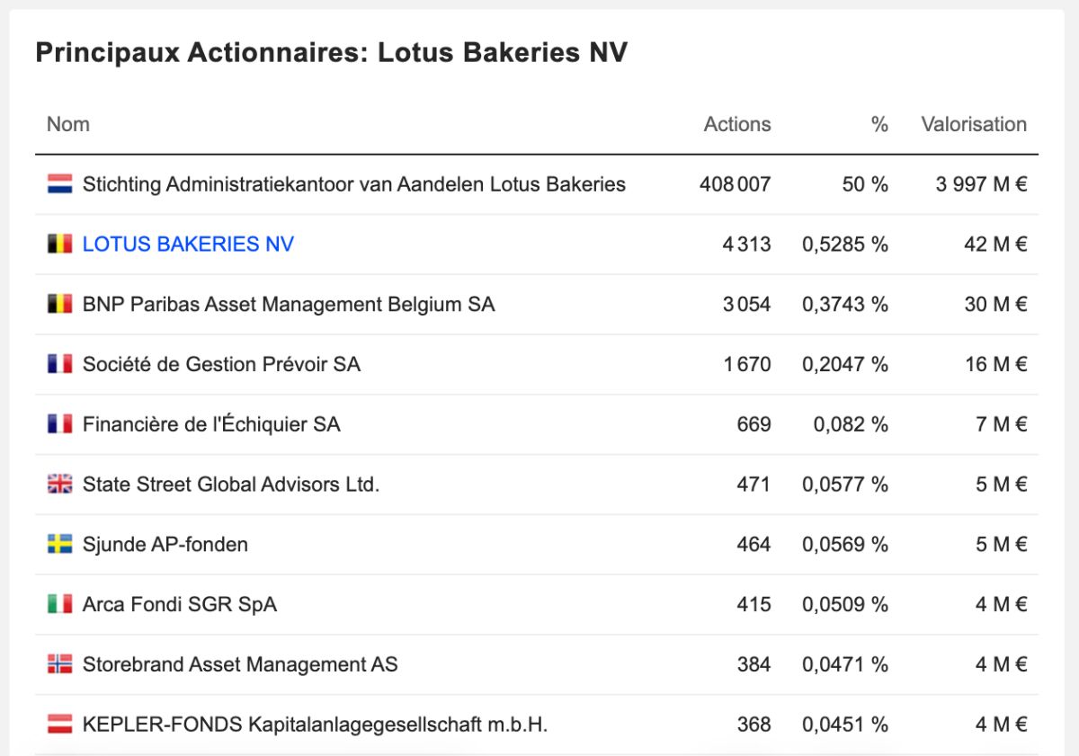Click the 30 M € valuation
The image size is (1079, 756).
pyautogui.click(x=995, y=304)
